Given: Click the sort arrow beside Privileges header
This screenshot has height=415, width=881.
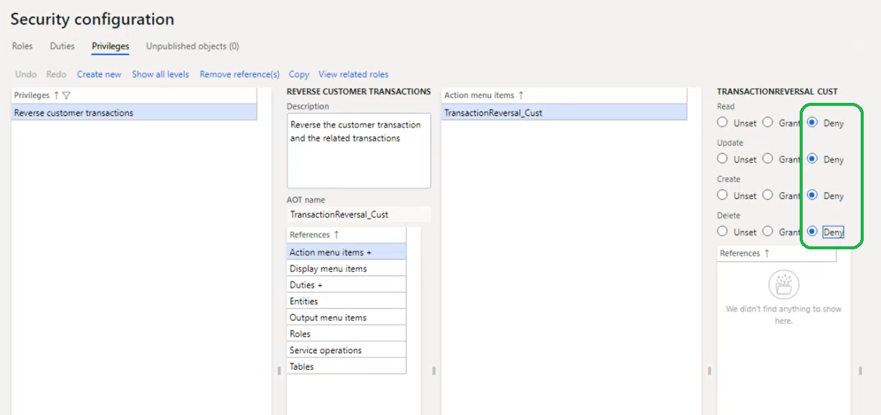Looking at the screenshot, I should pyautogui.click(x=57, y=95).
